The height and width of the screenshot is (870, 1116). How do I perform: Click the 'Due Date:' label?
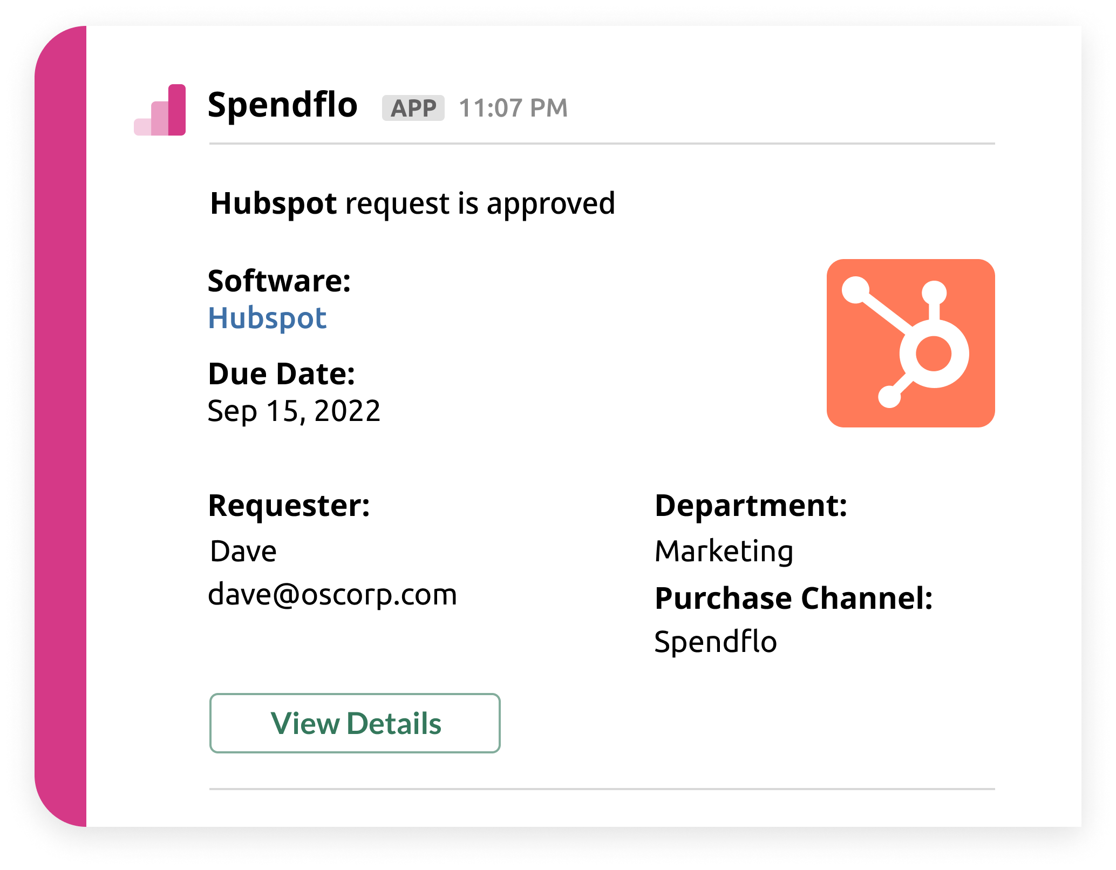pyautogui.click(x=282, y=374)
